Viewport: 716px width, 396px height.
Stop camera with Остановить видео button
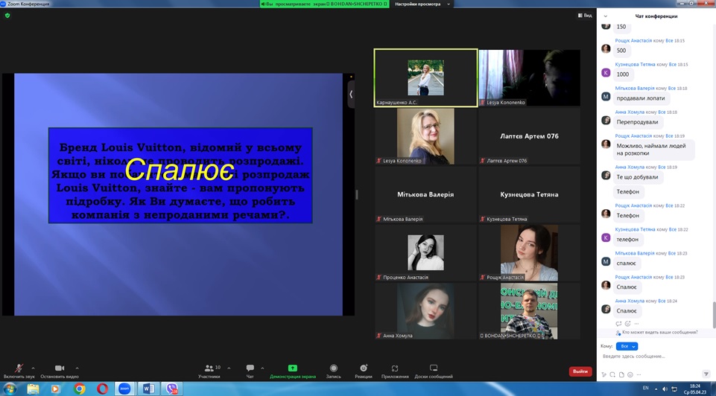pos(60,371)
